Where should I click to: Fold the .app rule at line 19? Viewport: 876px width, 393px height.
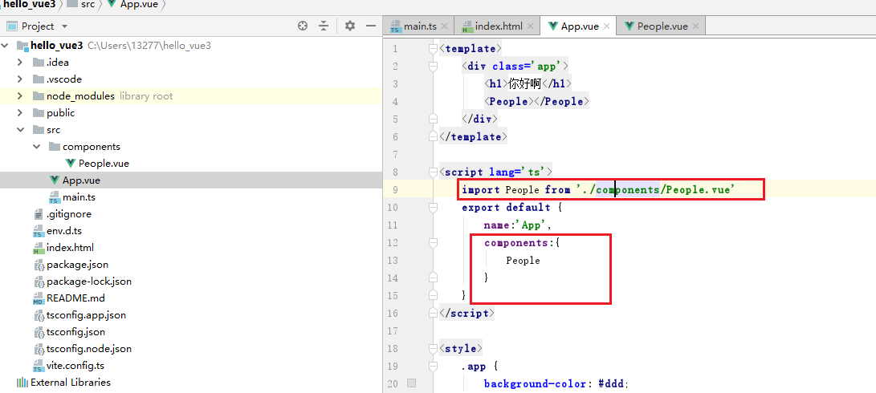(433, 367)
